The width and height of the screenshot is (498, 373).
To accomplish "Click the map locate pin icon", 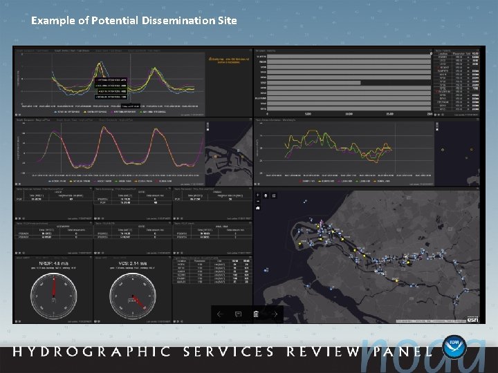I will coord(266,195).
